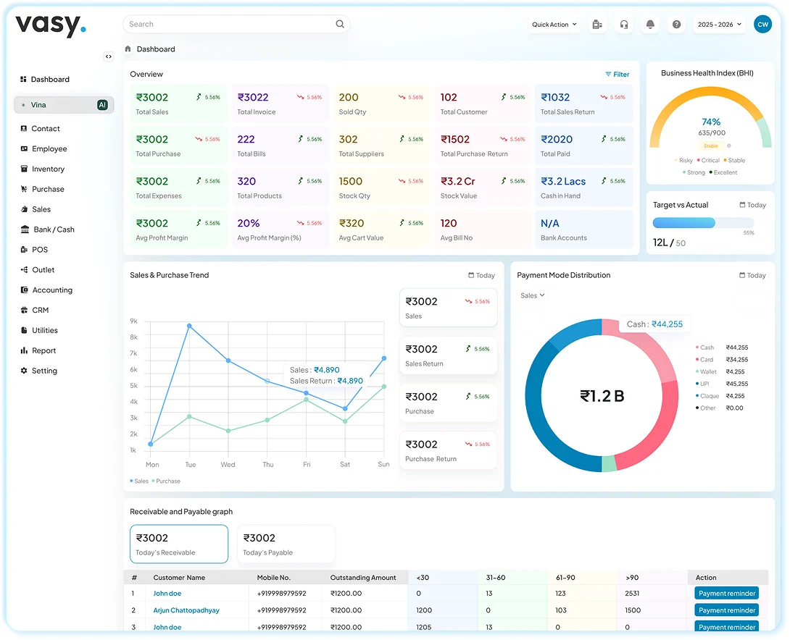Click the Sales sidebar icon
Viewport: 790px width, 640px height.
tap(24, 209)
